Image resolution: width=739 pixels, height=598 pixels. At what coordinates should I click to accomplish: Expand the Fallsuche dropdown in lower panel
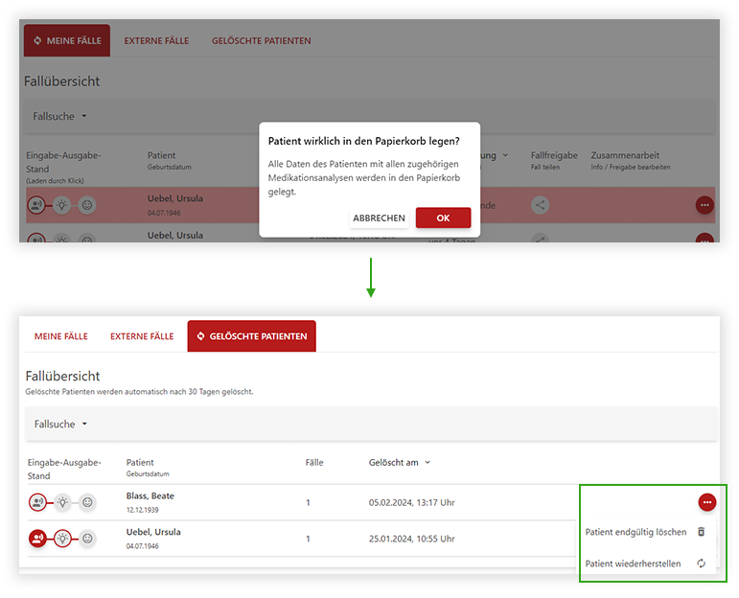coord(60,424)
